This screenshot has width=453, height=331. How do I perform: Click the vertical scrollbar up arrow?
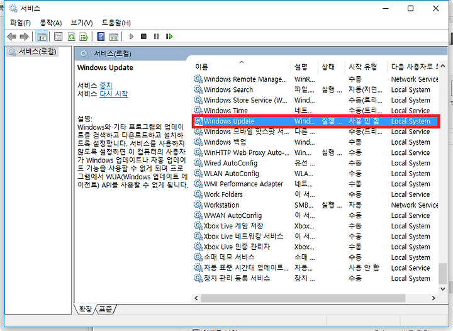pos(442,66)
